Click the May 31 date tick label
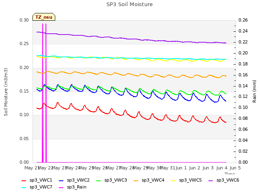Image resolution: width=260 pixels, height=195 pixels. pyautogui.click(x=168, y=168)
